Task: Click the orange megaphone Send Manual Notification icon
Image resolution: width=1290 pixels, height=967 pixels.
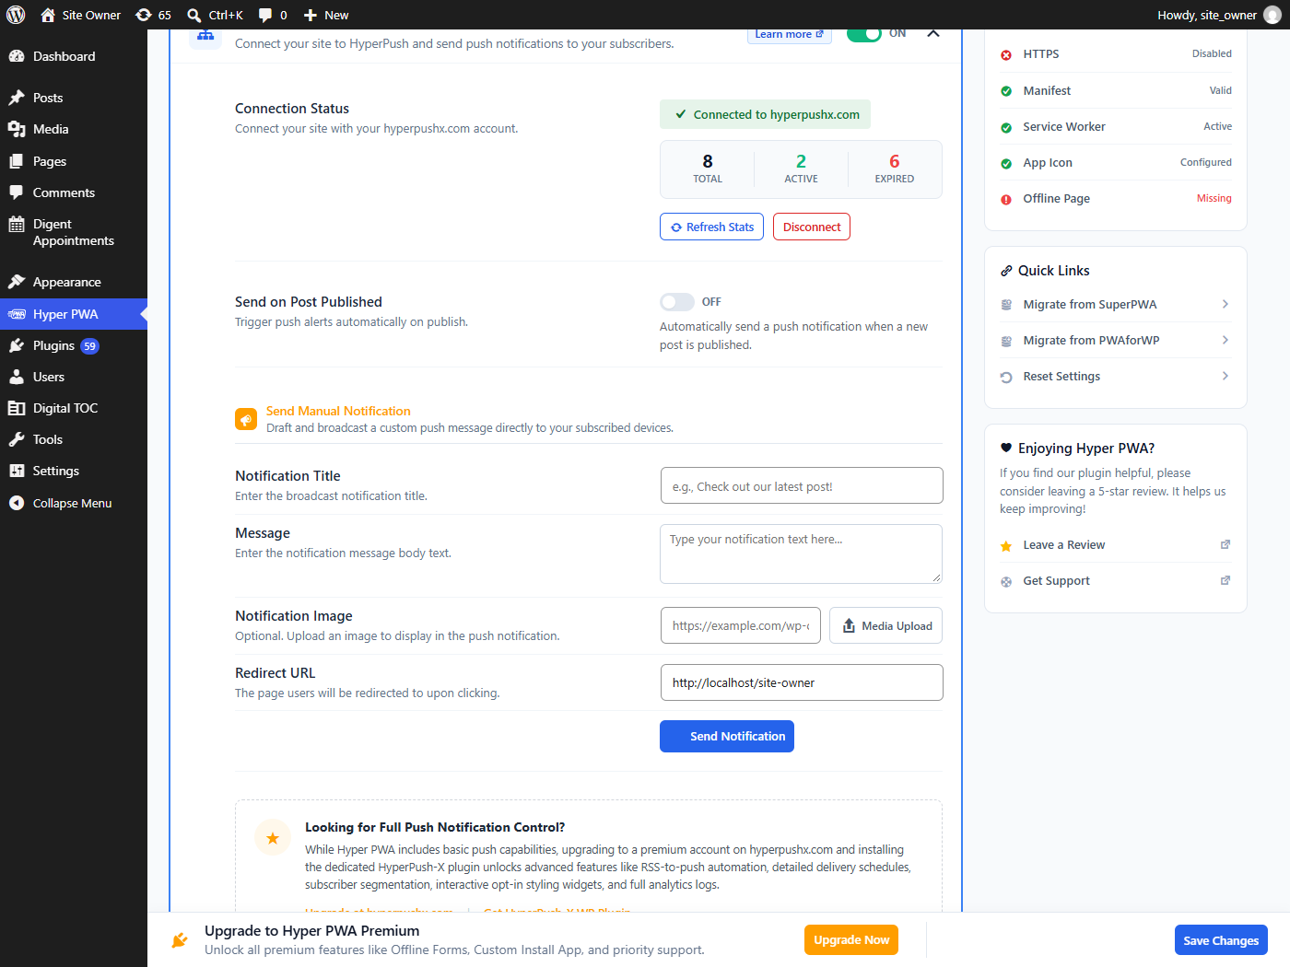Action: [246, 420]
